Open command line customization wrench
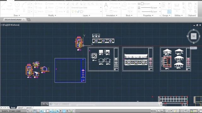 click(x=47, y=104)
